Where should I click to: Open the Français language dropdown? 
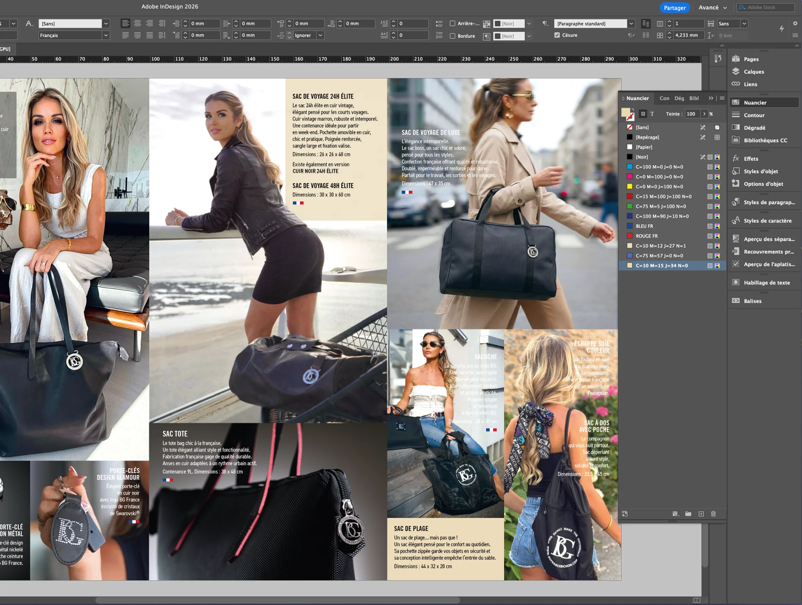[106, 35]
